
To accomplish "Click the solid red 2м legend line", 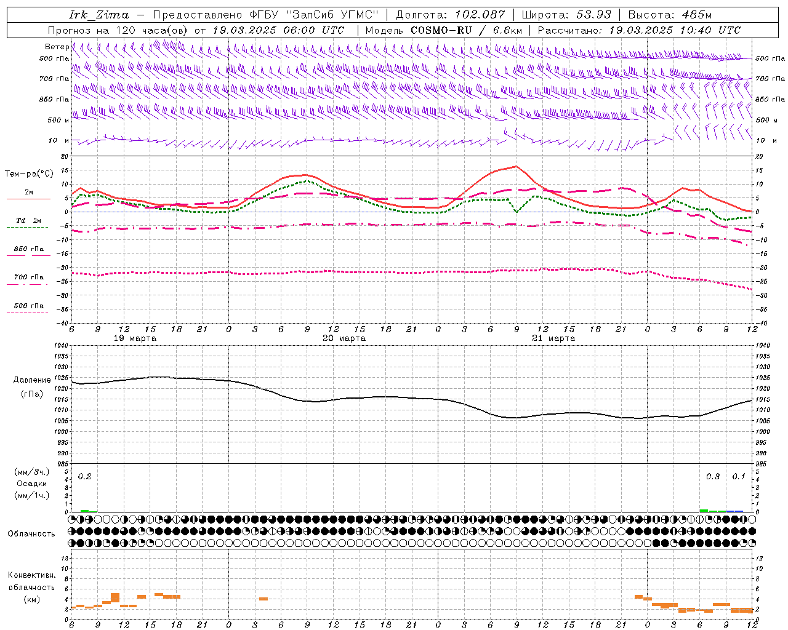I will pos(28,199).
